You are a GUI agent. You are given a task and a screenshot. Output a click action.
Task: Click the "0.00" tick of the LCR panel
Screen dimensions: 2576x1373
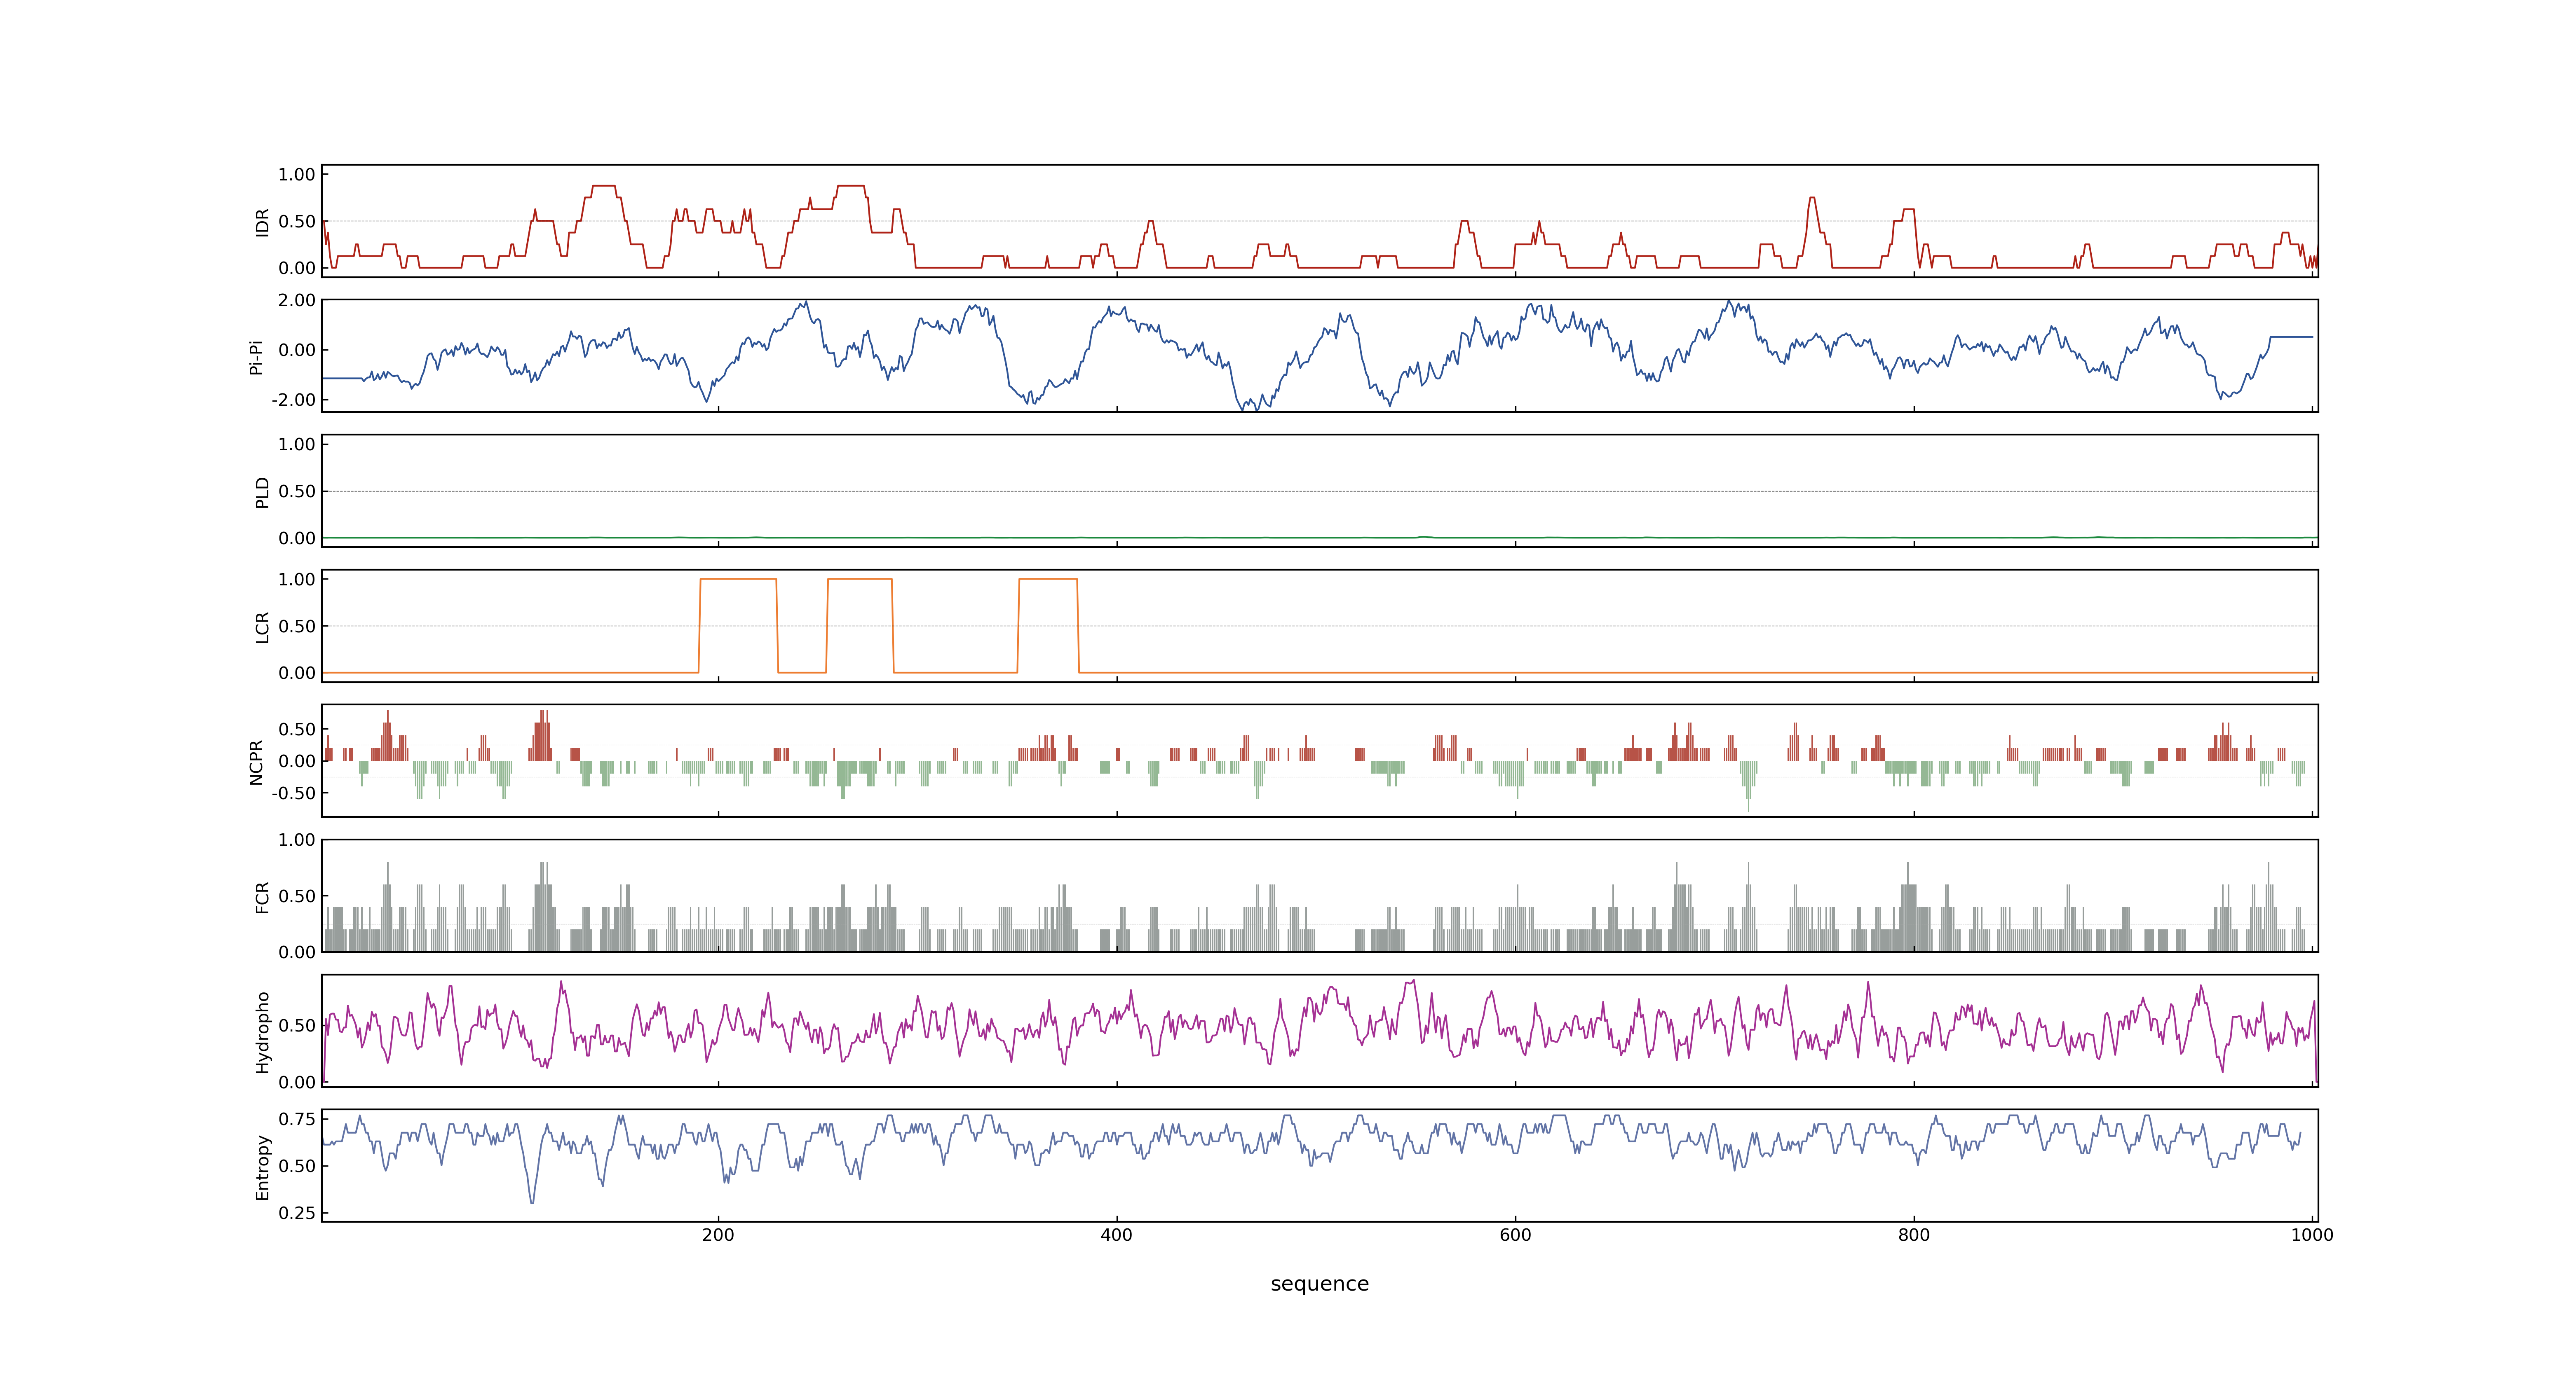[x=297, y=674]
